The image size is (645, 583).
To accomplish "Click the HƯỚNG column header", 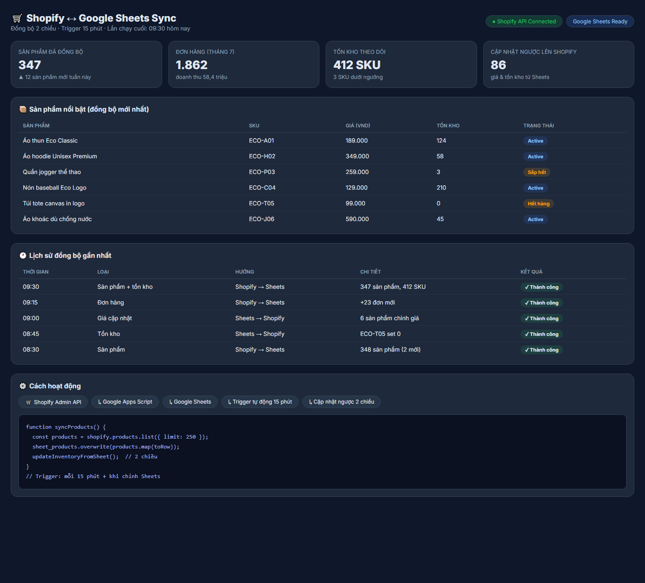I will click(x=245, y=272).
